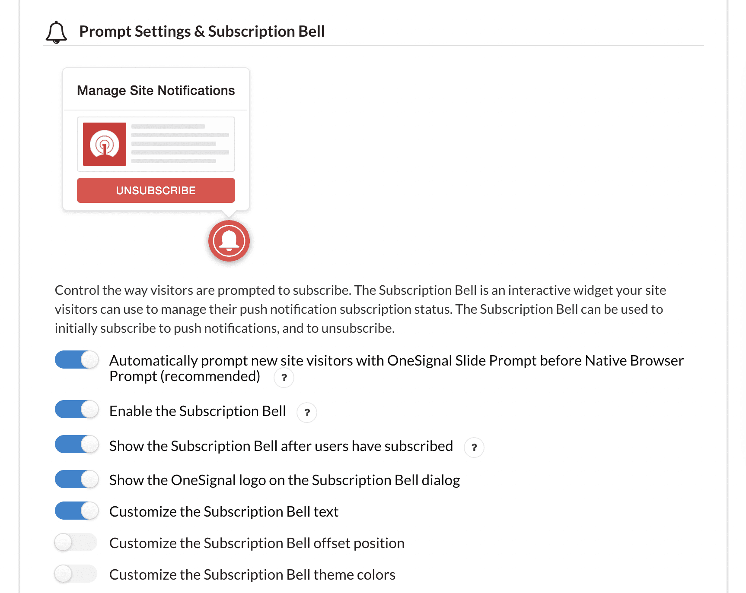Open help for automatic Slide Prompt option
Viewport: 746px width, 593px height.
point(284,378)
